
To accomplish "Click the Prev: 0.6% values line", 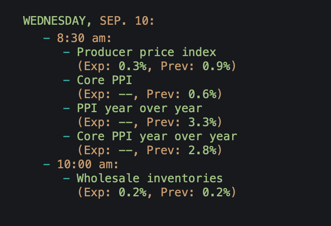I will (150, 94).
